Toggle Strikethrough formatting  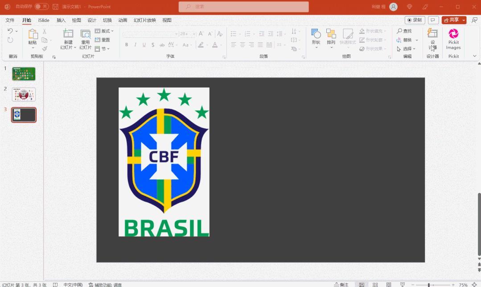pos(162,45)
